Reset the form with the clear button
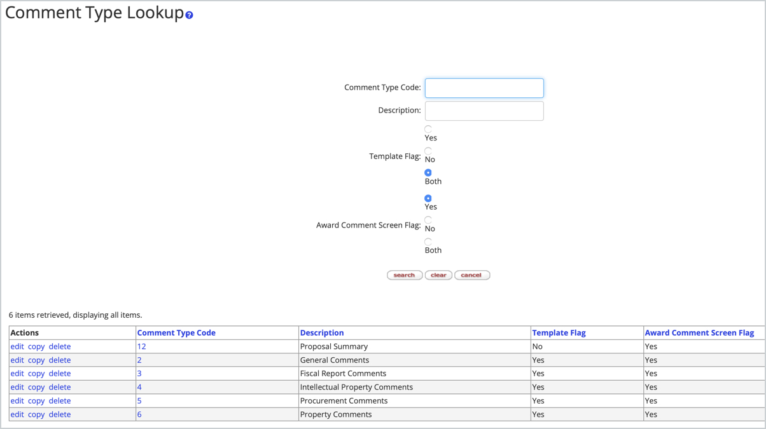Image resolution: width=766 pixels, height=429 pixels. [438, 275]
